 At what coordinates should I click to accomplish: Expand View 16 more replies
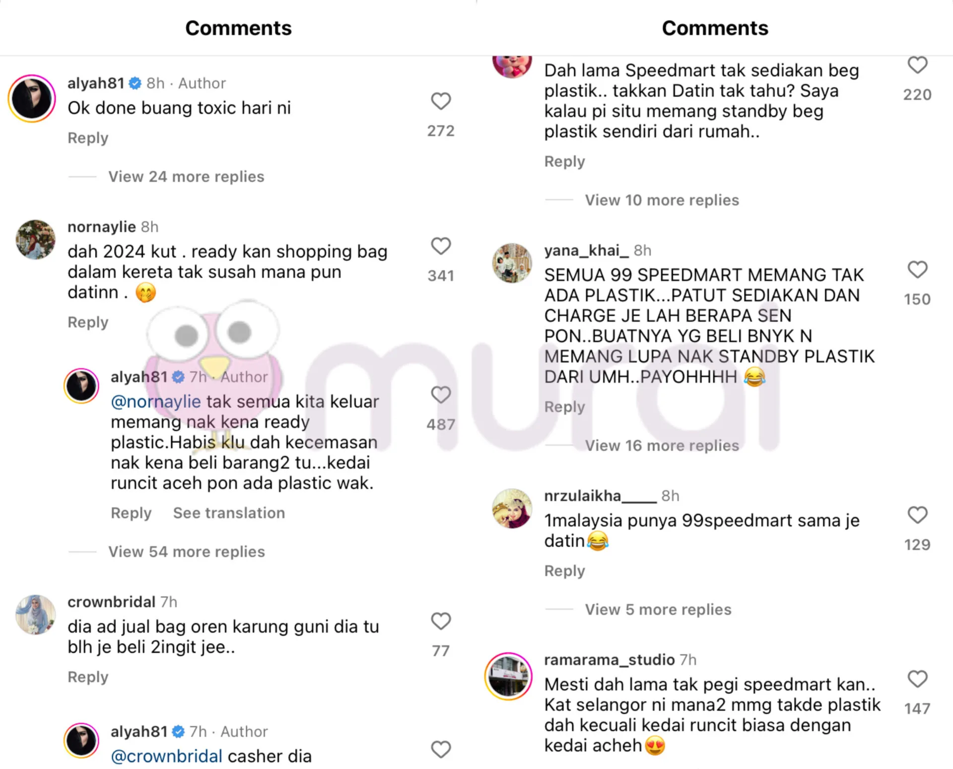click(x=662, y=445)
